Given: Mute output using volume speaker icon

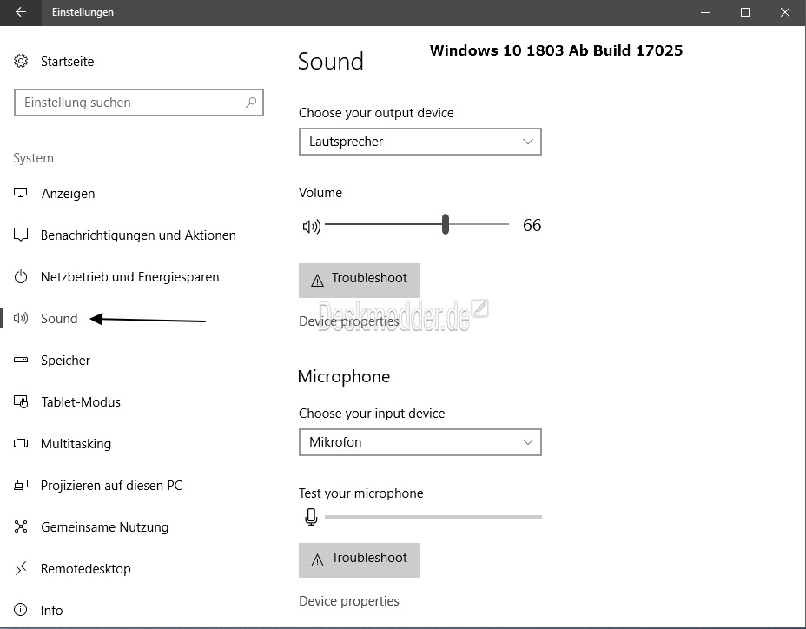Looking at the screenshot, I should coord(312,226).
